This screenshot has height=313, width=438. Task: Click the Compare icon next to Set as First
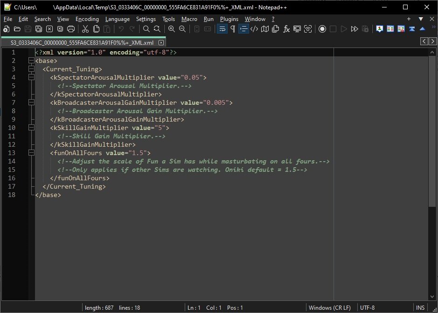pos(390,29)
